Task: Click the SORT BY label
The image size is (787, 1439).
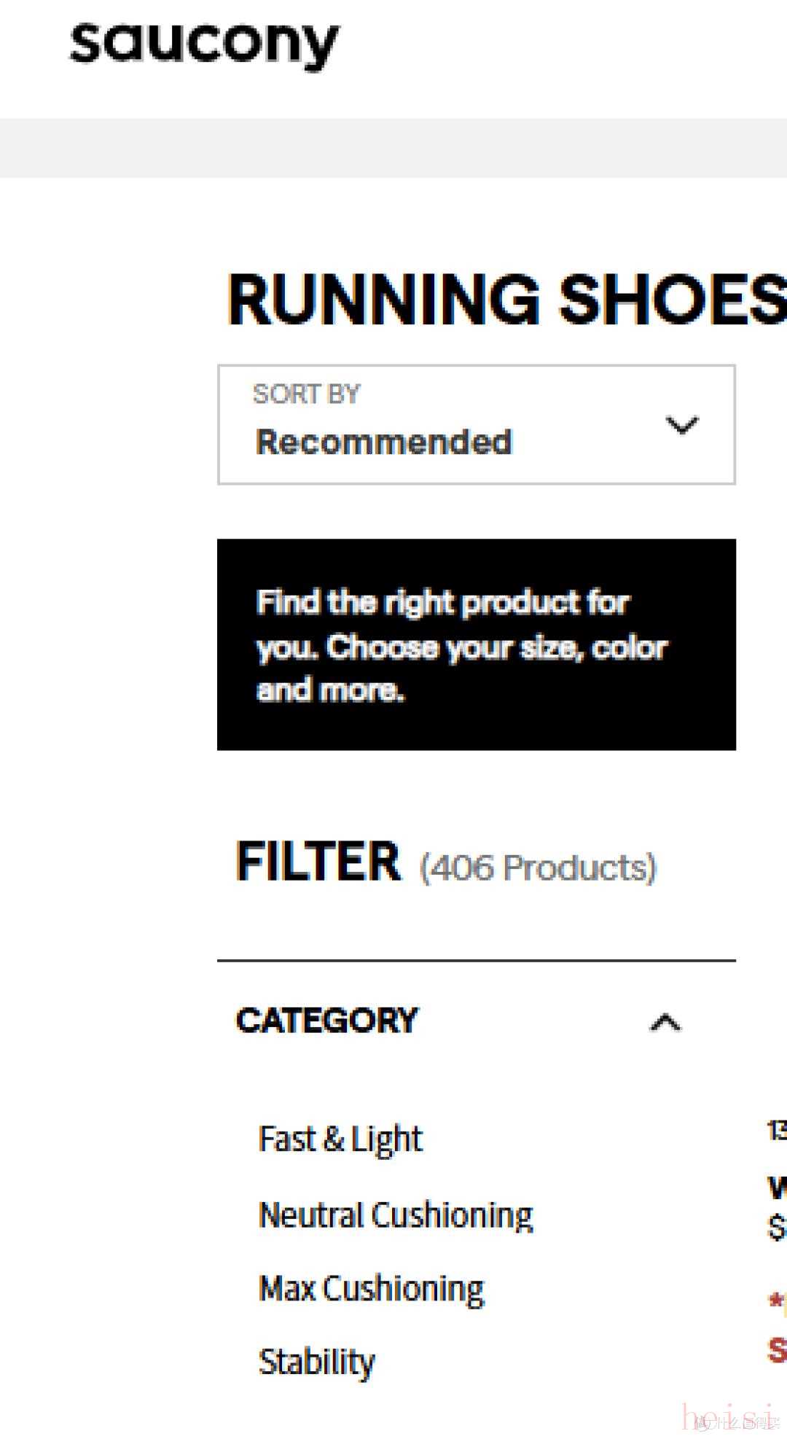Action: click(307, 394)
